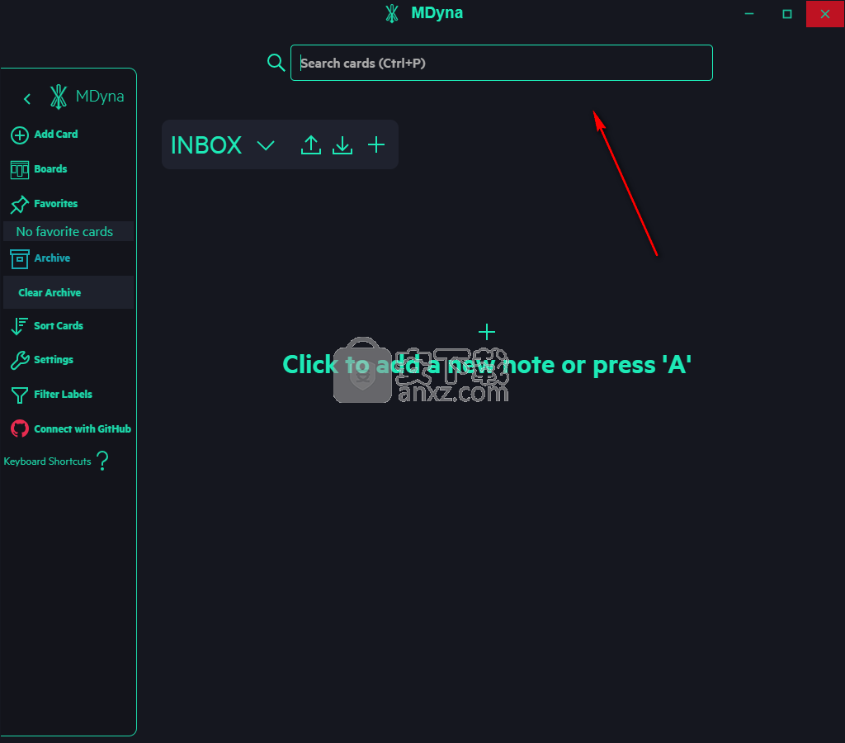Click the center plus to add note
The image size is (845, 743).
tap(487, 332)
